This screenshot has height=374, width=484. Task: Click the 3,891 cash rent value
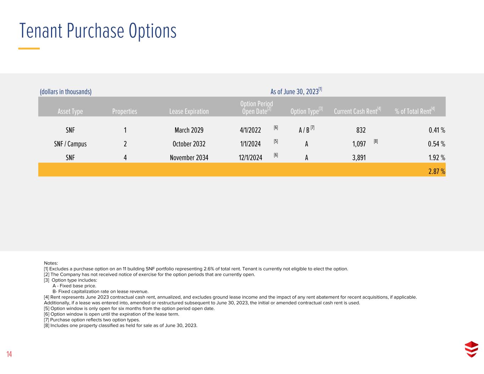click(359, 158)
